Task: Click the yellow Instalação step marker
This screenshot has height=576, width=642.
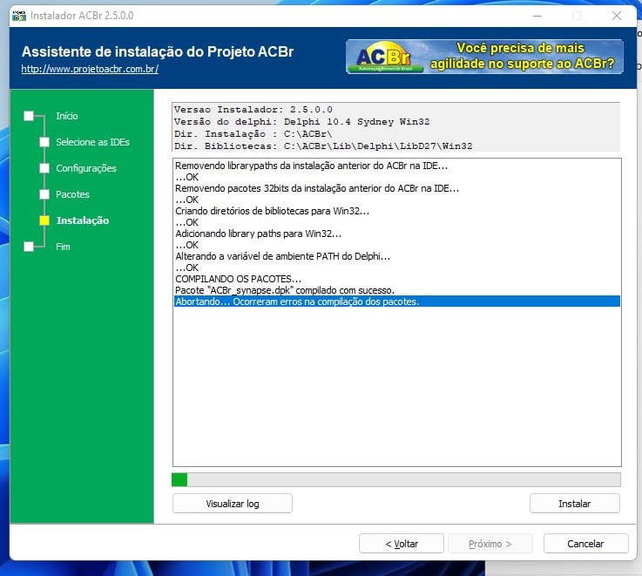Action: click(44, 220)
